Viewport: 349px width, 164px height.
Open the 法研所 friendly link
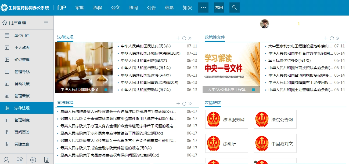226,143
